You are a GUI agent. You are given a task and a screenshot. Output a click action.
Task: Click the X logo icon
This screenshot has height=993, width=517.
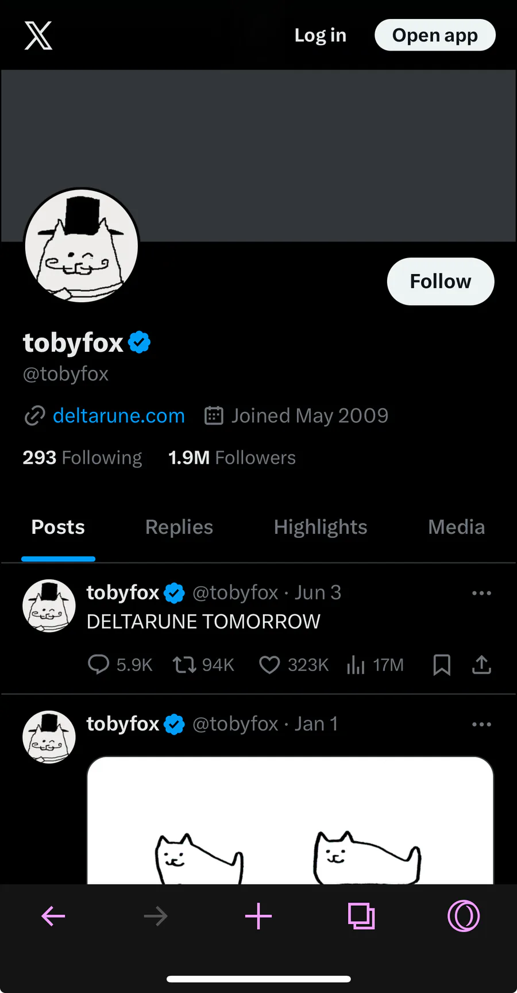point(38,36)
